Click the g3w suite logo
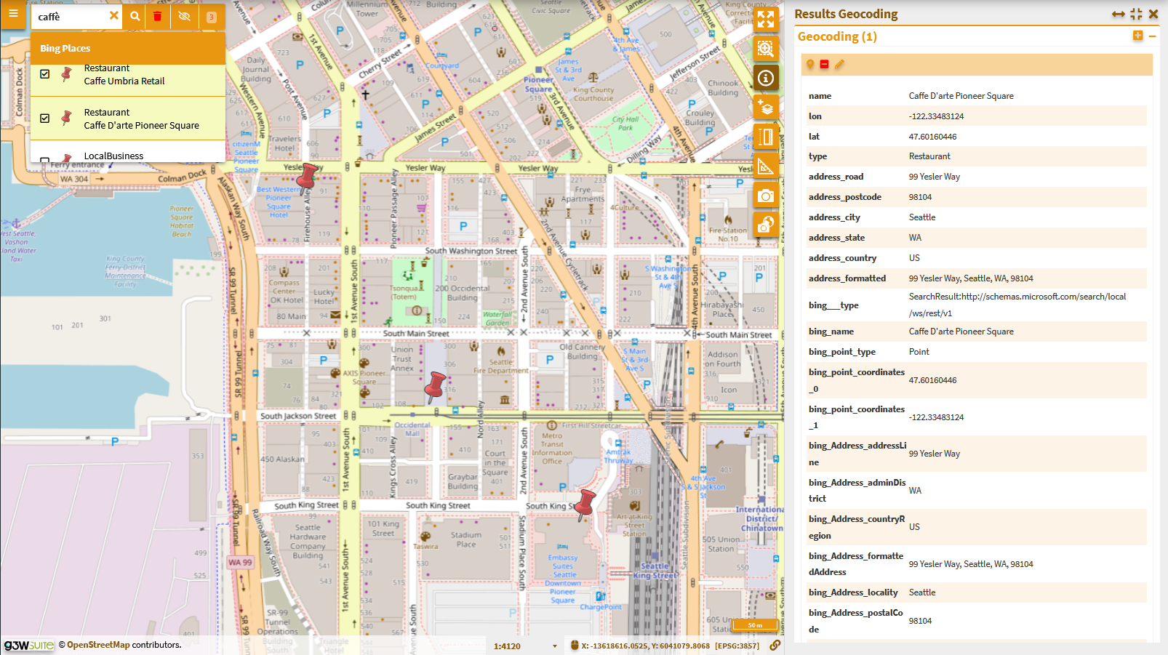Image resolution: width=1168 pixels, height=655 pixels. tap(29, 645)
